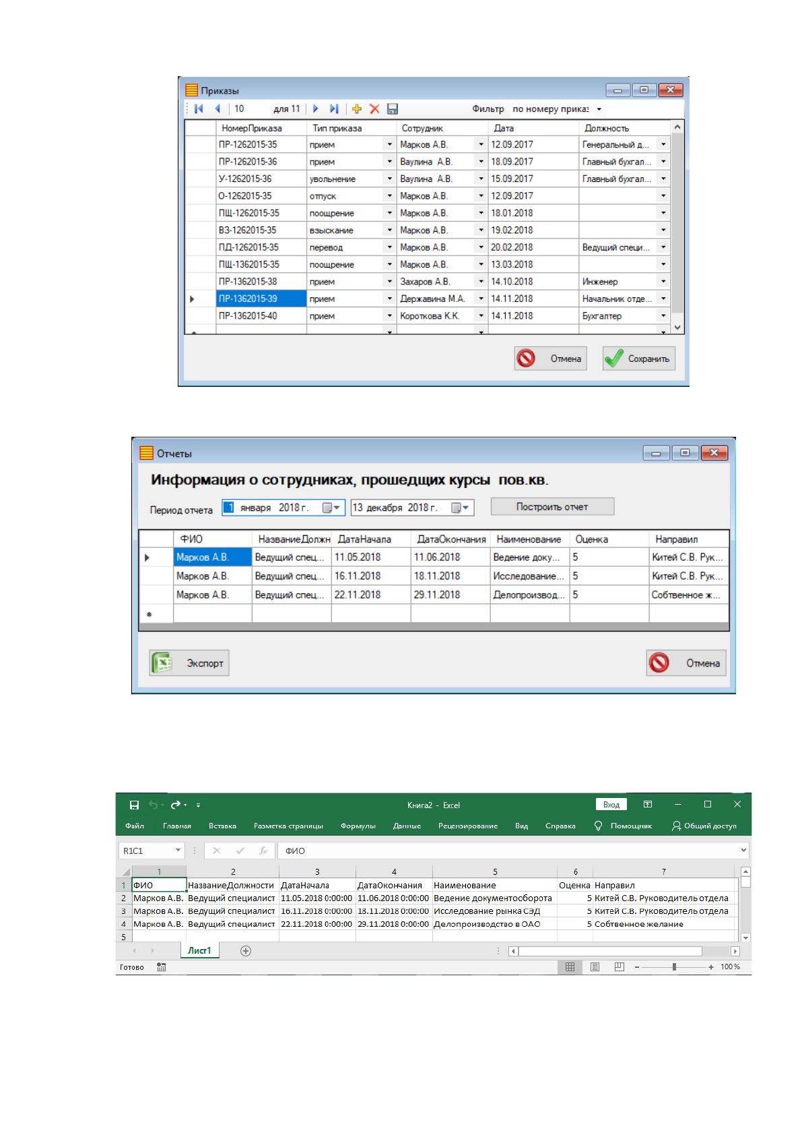Expand the Excel name box R1C1 dropdown
Viewport: 802px width, 1135px height.
[x=178, y=851]
